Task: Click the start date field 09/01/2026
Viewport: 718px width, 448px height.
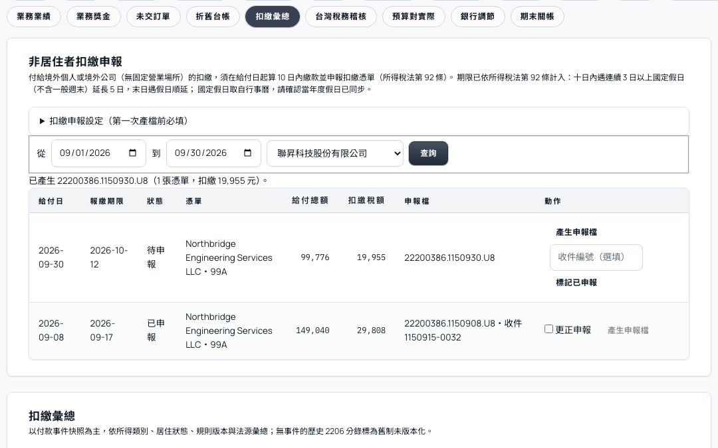Action: tap(98, 153)
